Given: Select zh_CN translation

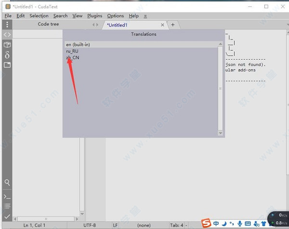Looking at the screenshot, I should coord(141,57).
